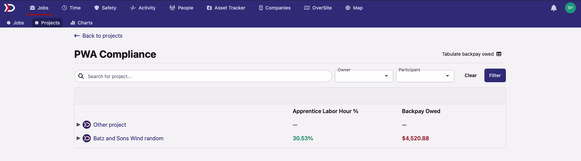The height and width of the screenshot is (161, 581).
Task: Click the company logo in top-left corner
Action: pyautogui.click(x=10, y=7)
